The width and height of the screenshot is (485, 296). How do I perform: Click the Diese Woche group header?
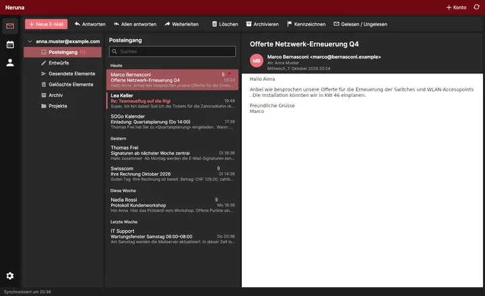[123, 190]
